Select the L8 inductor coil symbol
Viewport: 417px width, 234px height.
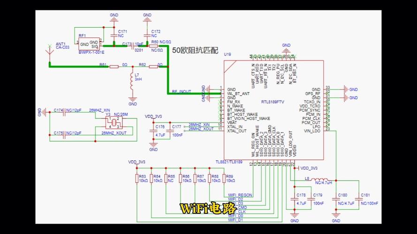[x=319, y=180]
